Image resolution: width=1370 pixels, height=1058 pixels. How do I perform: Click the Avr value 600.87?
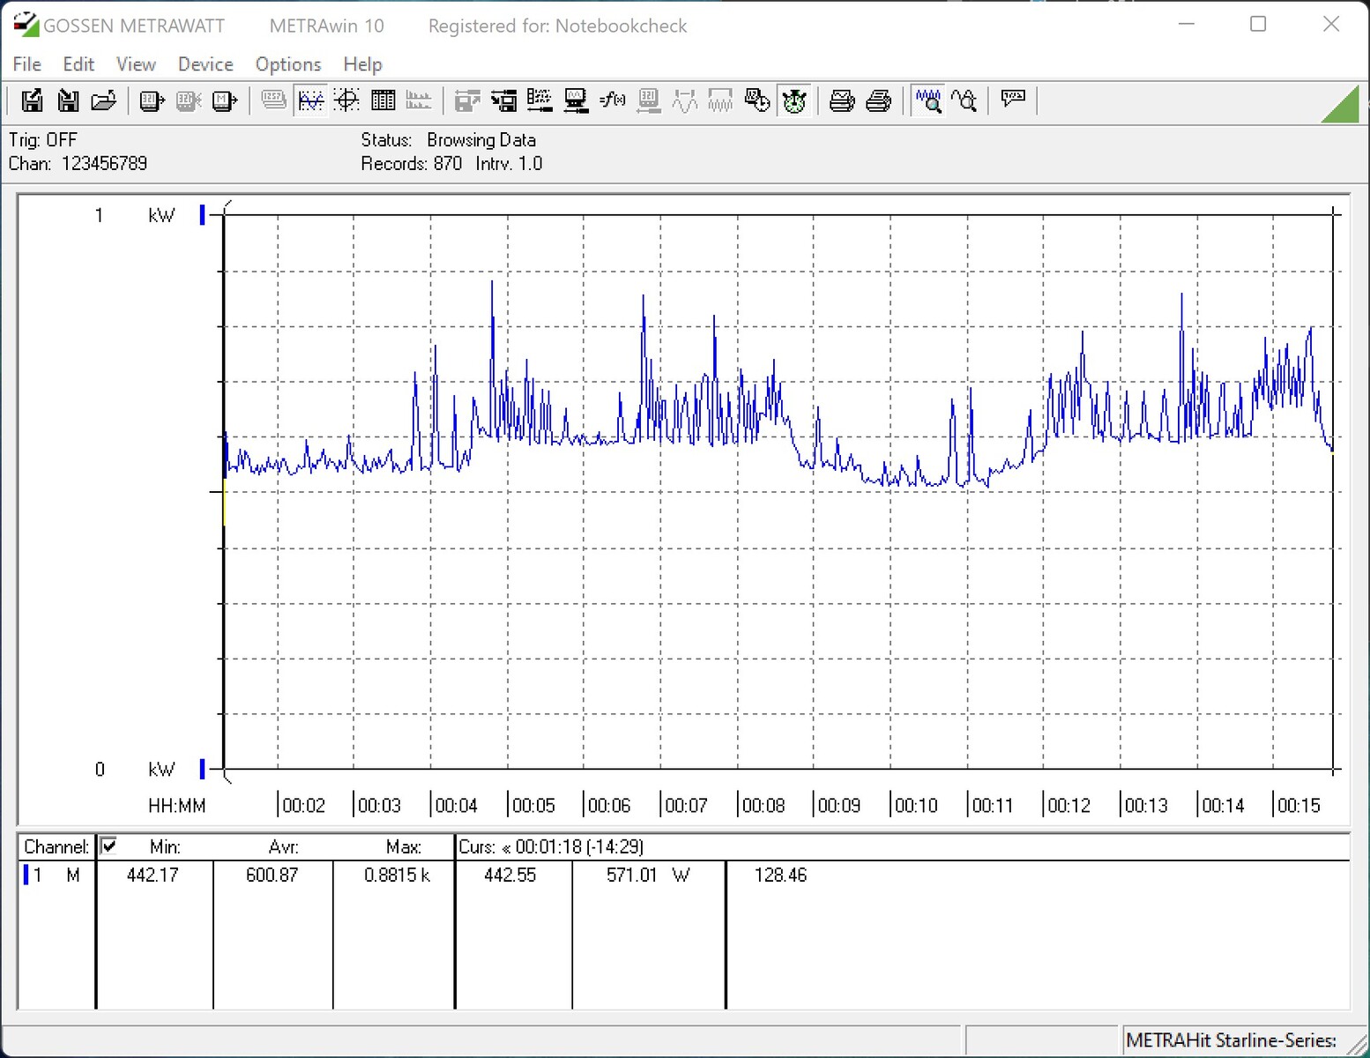pos(272,875)
